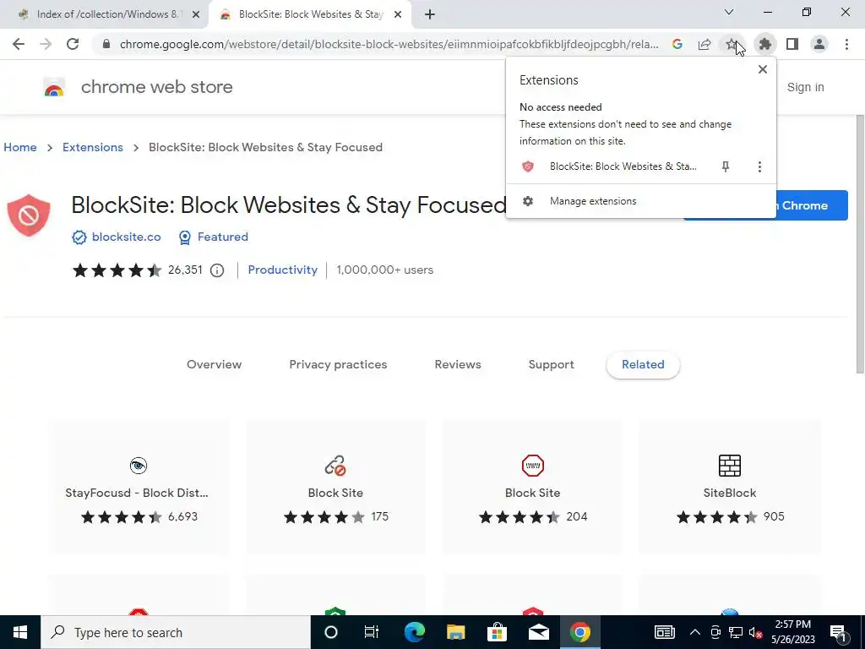Open muted volume icon in tray
The height and width of the screenshot is (649, 865).
point(756,632)
